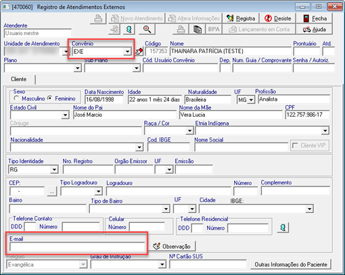Open the Tipo de Bairro dropdown
This screenshot has height=275, width=345.
[x=166, y=209]
